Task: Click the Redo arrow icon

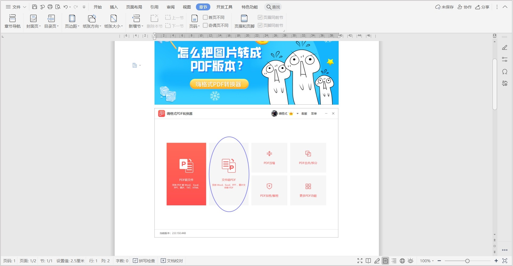Action: 76,7
